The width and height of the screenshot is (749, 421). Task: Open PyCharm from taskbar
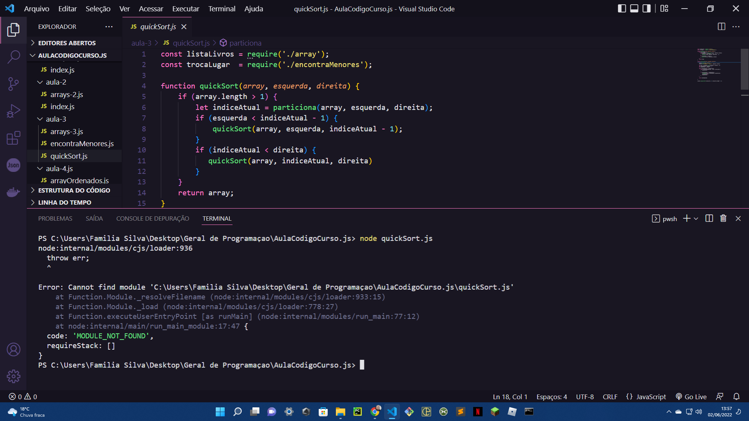click(x=358, y=412)
